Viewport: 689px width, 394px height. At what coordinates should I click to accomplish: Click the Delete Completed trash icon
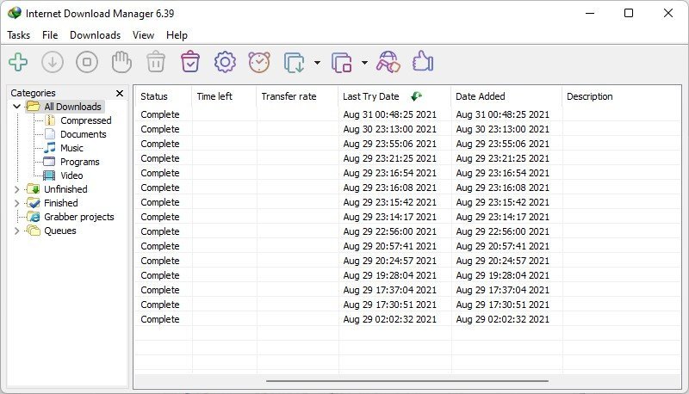(x=190, y=62)
